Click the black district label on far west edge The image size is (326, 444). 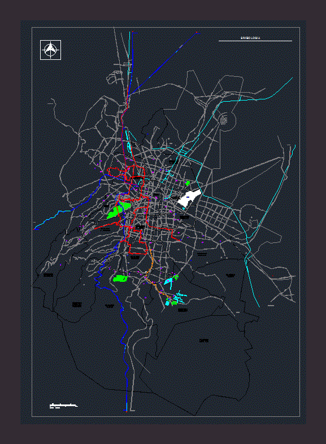click(x=48, y=275)
